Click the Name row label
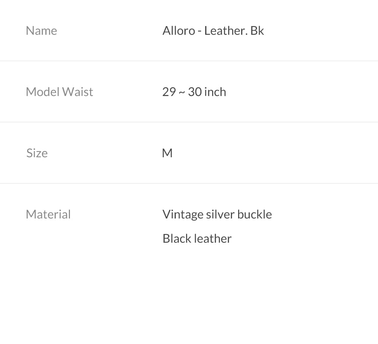This screenshot has height=344, width=378. coord(42,31)
